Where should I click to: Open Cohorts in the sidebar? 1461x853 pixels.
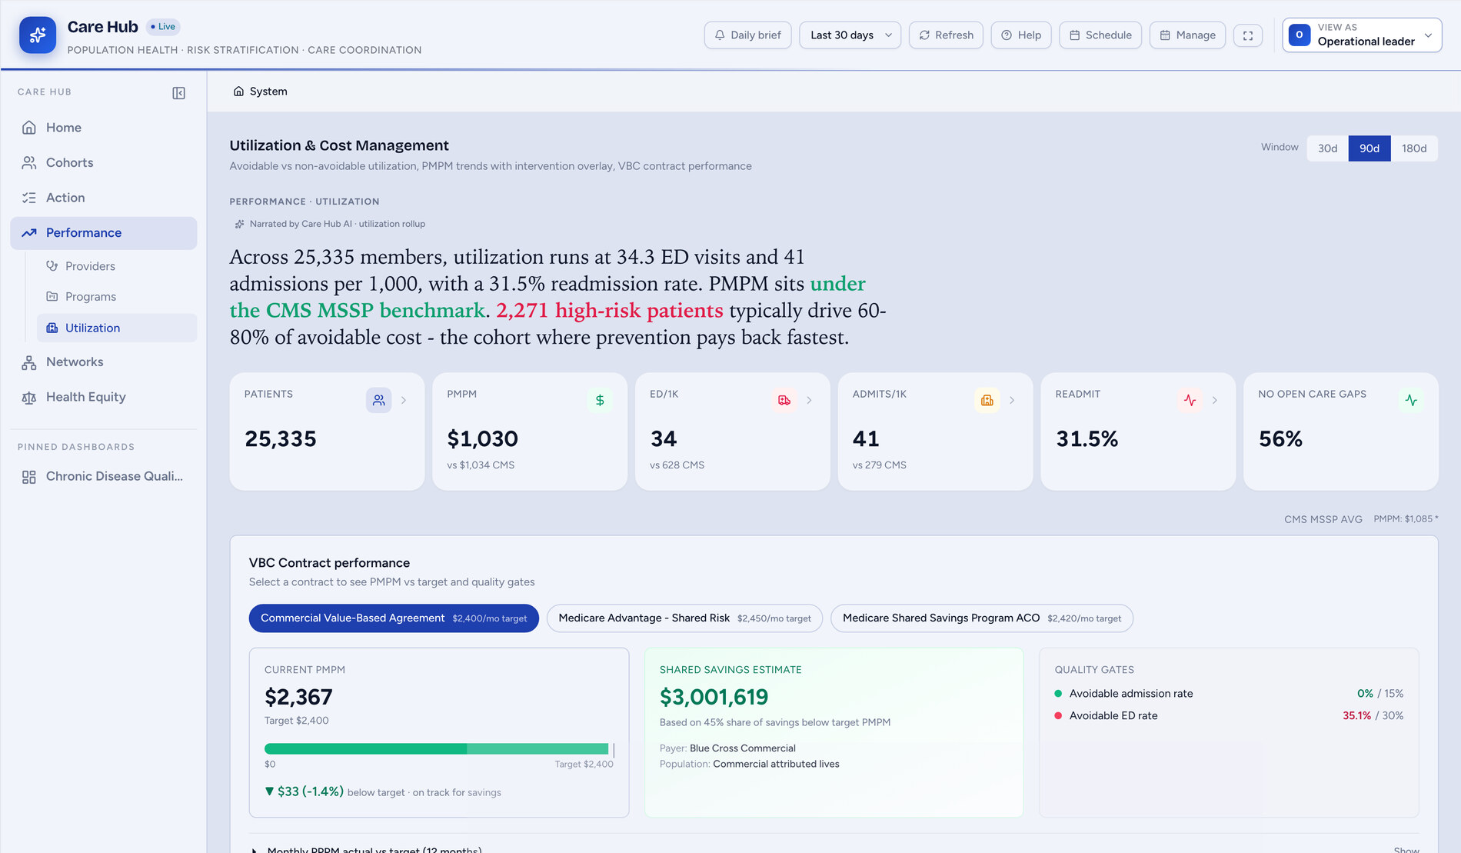tap(104, 163)
